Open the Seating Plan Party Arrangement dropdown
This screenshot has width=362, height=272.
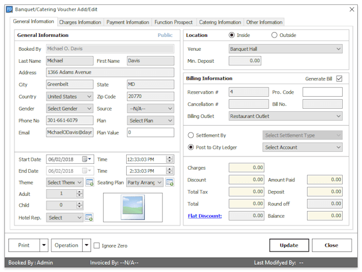tap(145, 183)
